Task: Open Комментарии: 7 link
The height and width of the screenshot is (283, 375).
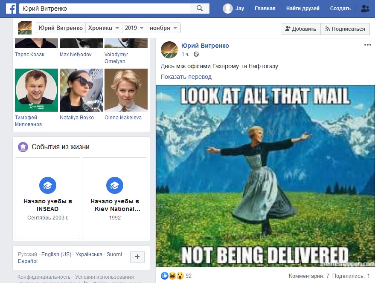Action: (x=309, y=276)
